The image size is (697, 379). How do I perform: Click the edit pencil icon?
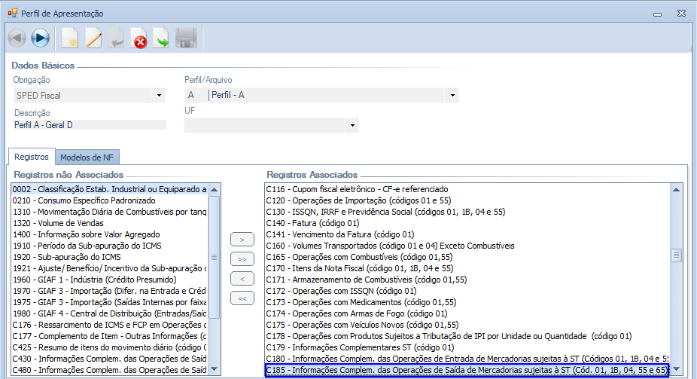point(93,38)
